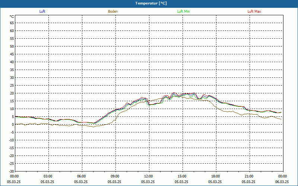Click the 40 y-axis tick label
Screen dimensions: 298x186
tap(12, 62)
